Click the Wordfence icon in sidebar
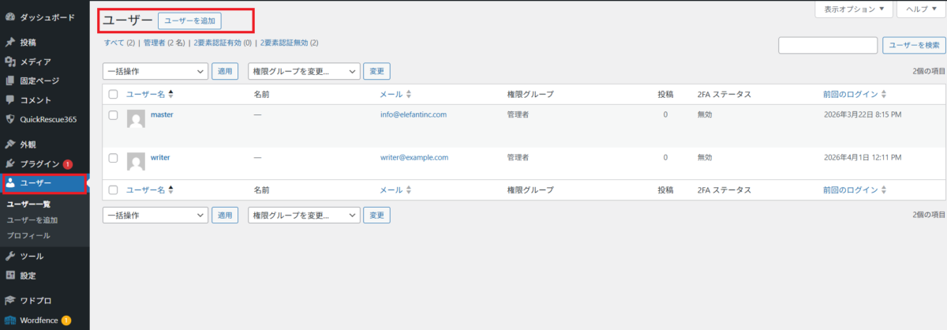The height and width of the screenshot is (330, 947). pos(10,320)
